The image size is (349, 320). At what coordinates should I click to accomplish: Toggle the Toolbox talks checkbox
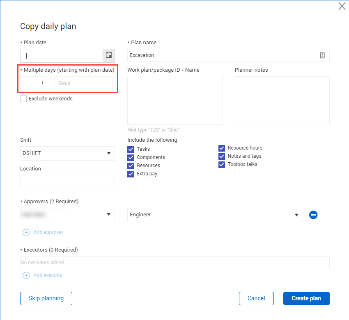[x=222, y=164]
